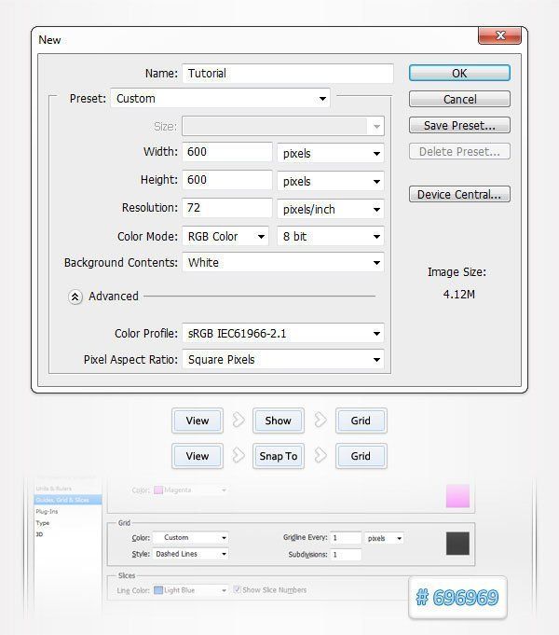
Task: Click the 4.12M image size value
Action: (459, 295)
